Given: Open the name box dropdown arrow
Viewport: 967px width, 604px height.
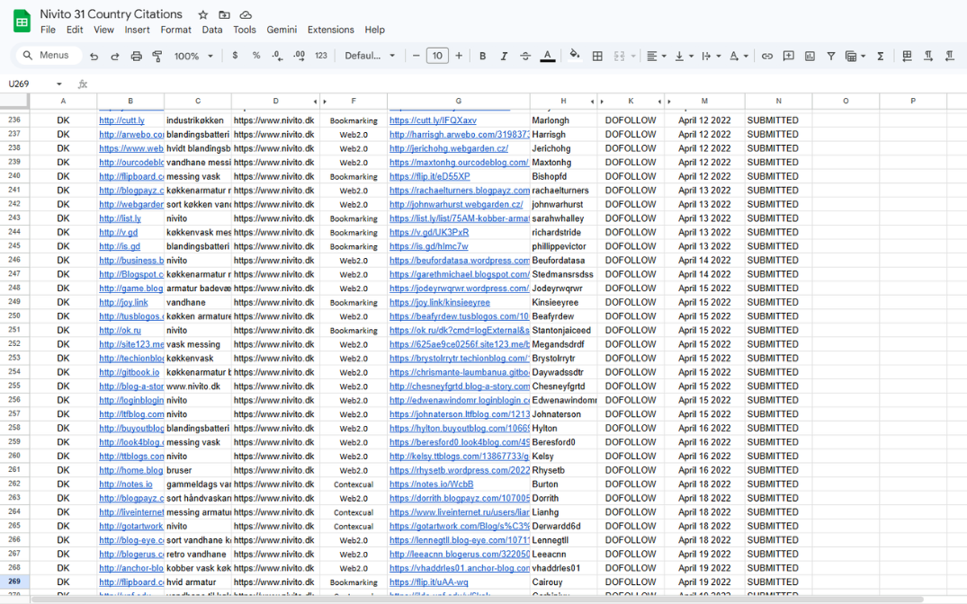Looking at the screenshot, I should [59, 84].
